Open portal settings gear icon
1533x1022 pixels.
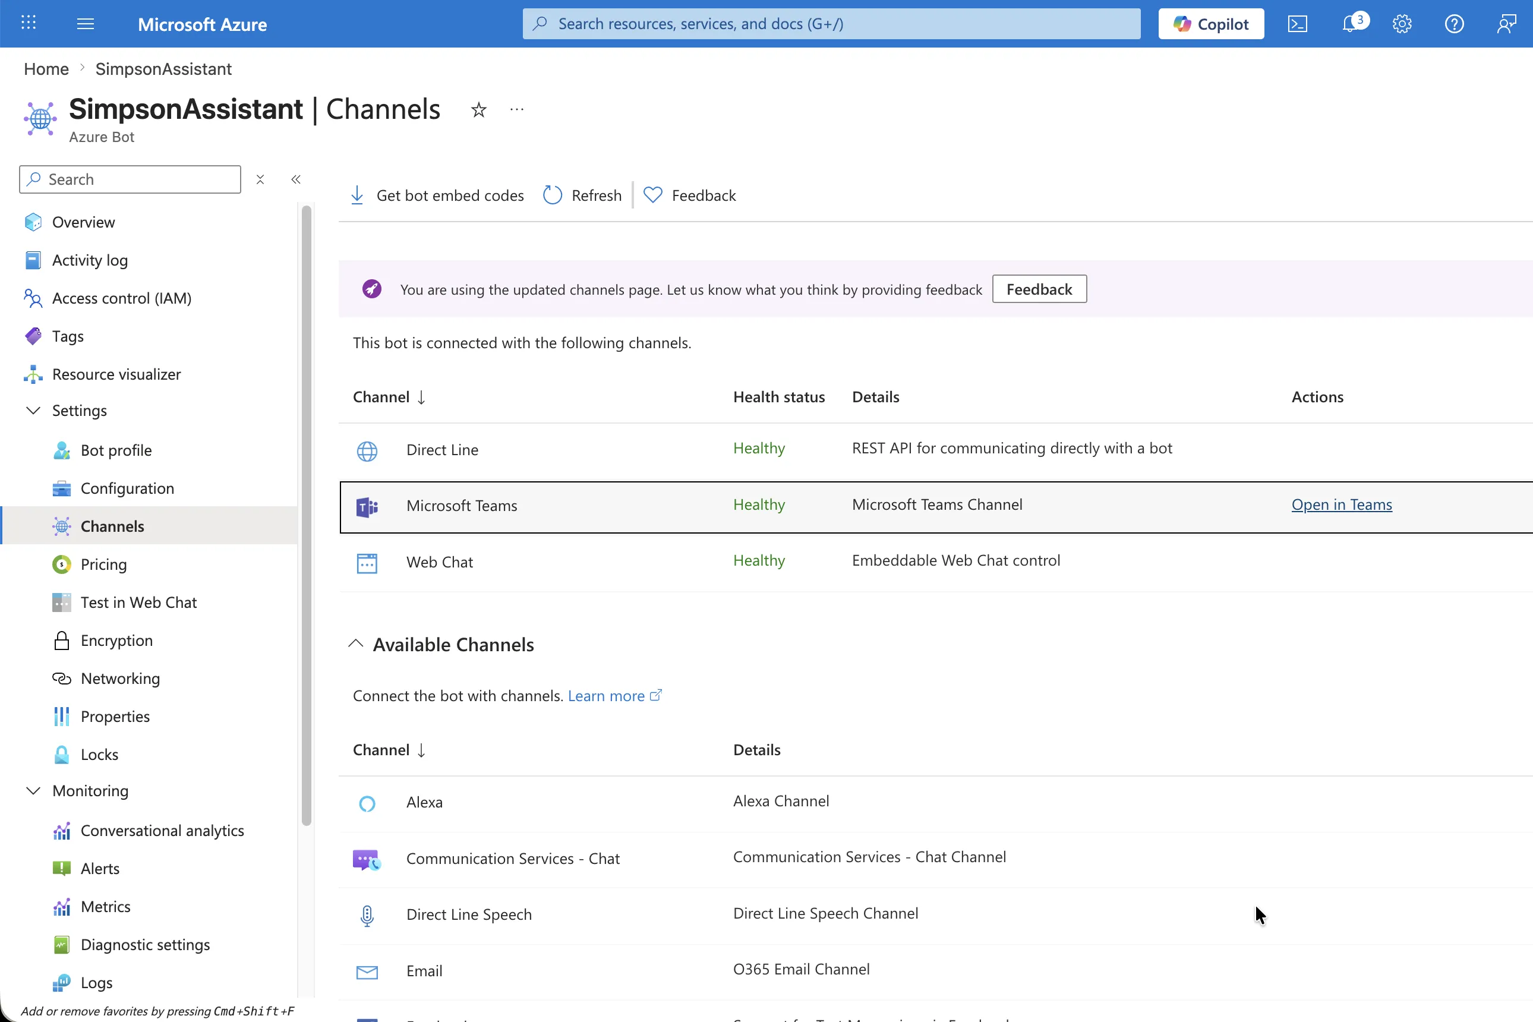click(1402, 24)
